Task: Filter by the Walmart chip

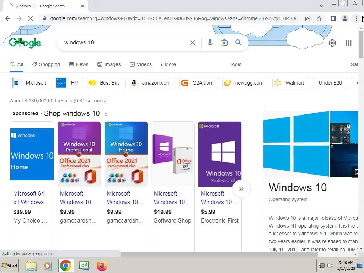Action: click(291, 83)
